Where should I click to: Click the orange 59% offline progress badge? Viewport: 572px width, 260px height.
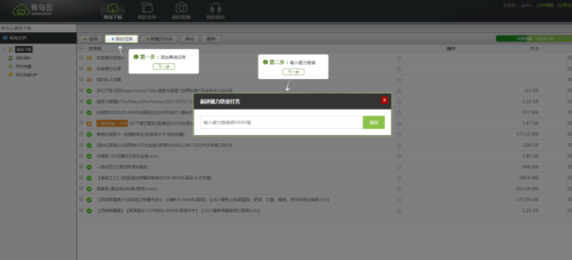112,123
